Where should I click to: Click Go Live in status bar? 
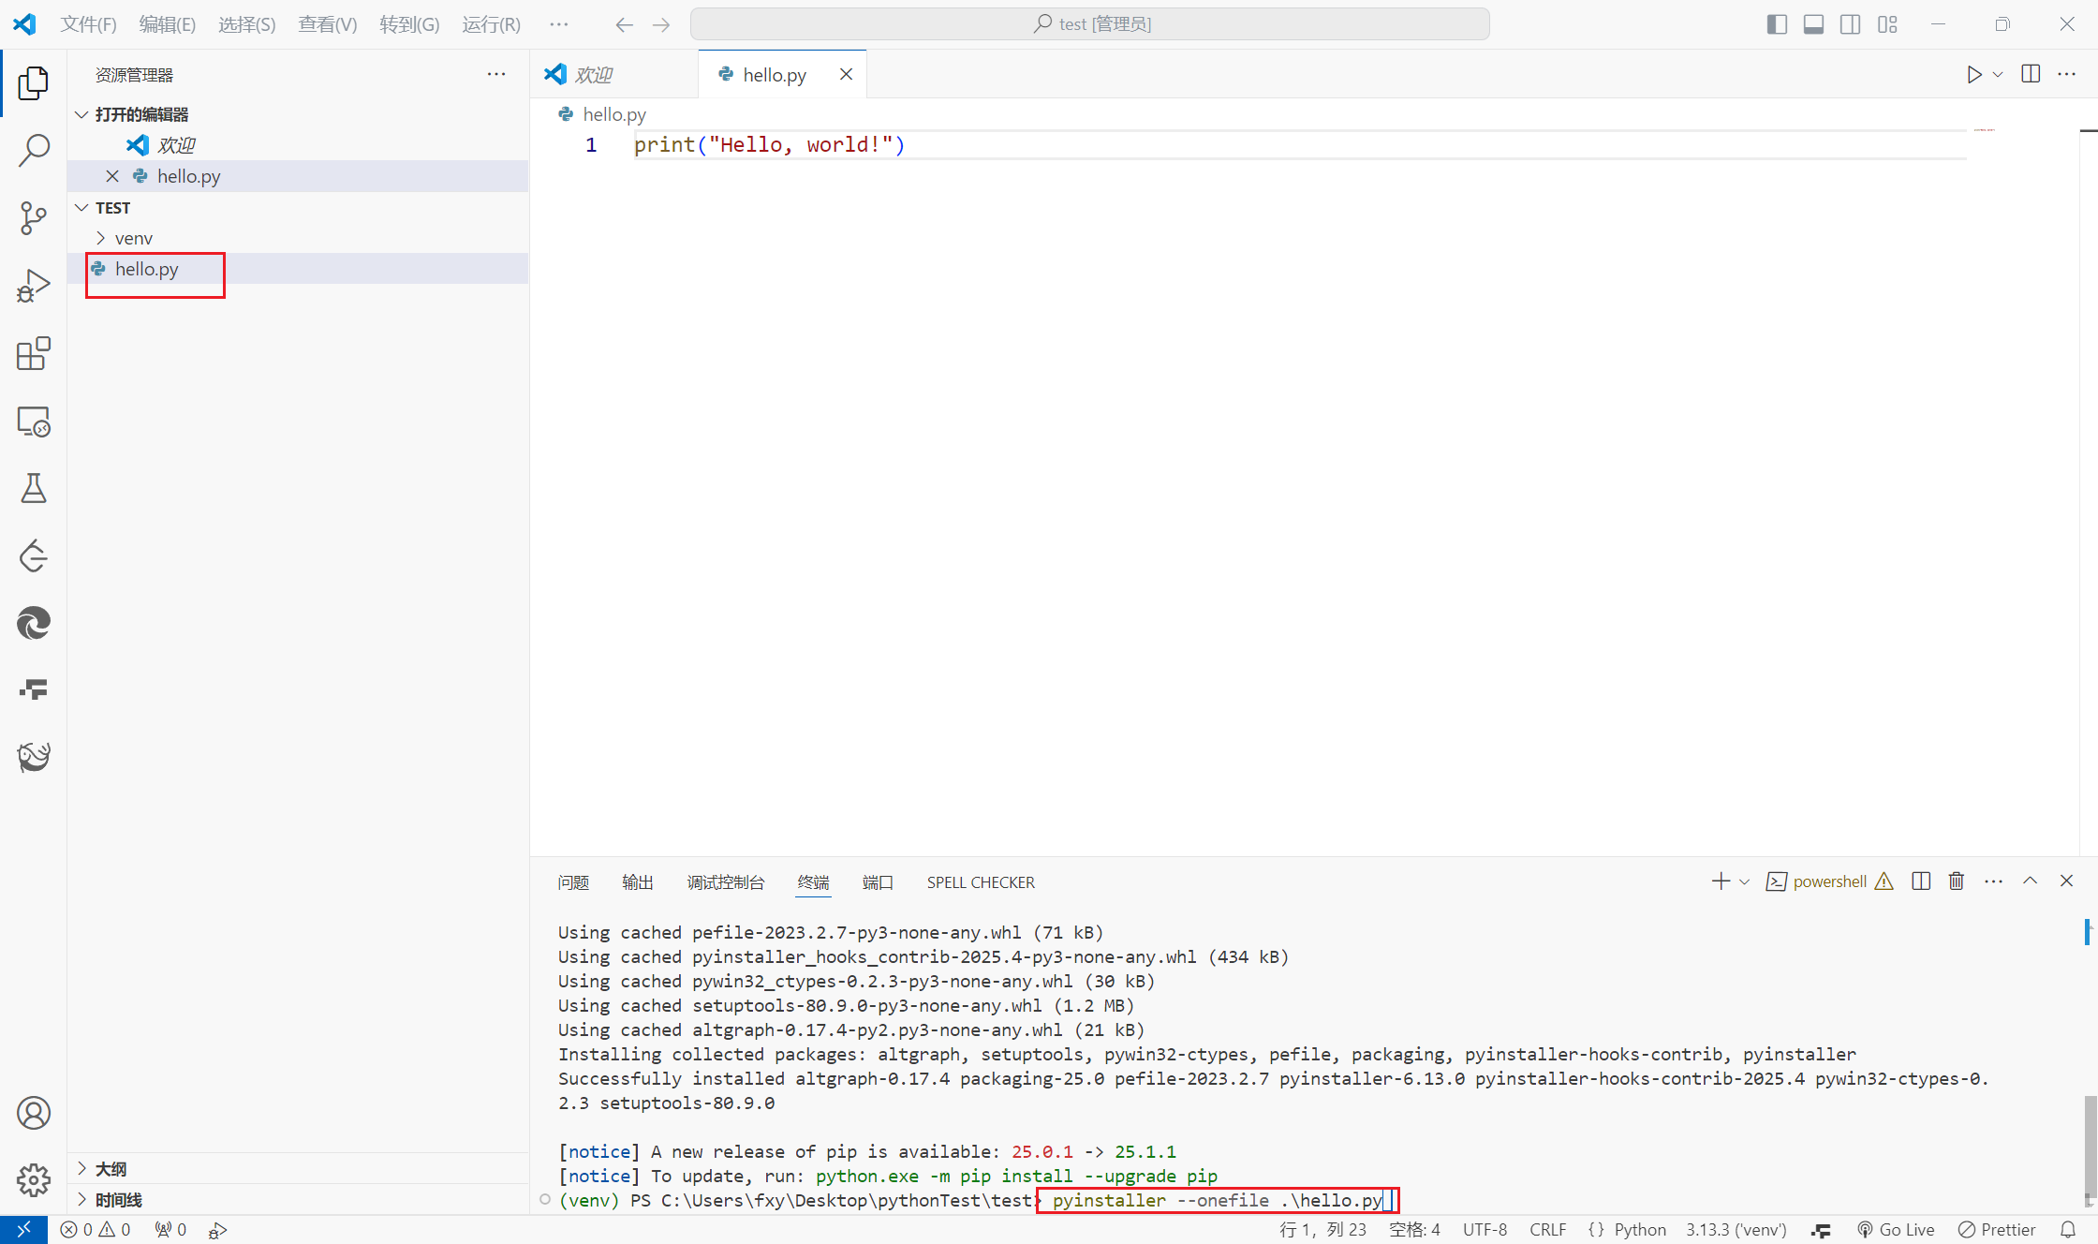(x=1897, y=1230)
